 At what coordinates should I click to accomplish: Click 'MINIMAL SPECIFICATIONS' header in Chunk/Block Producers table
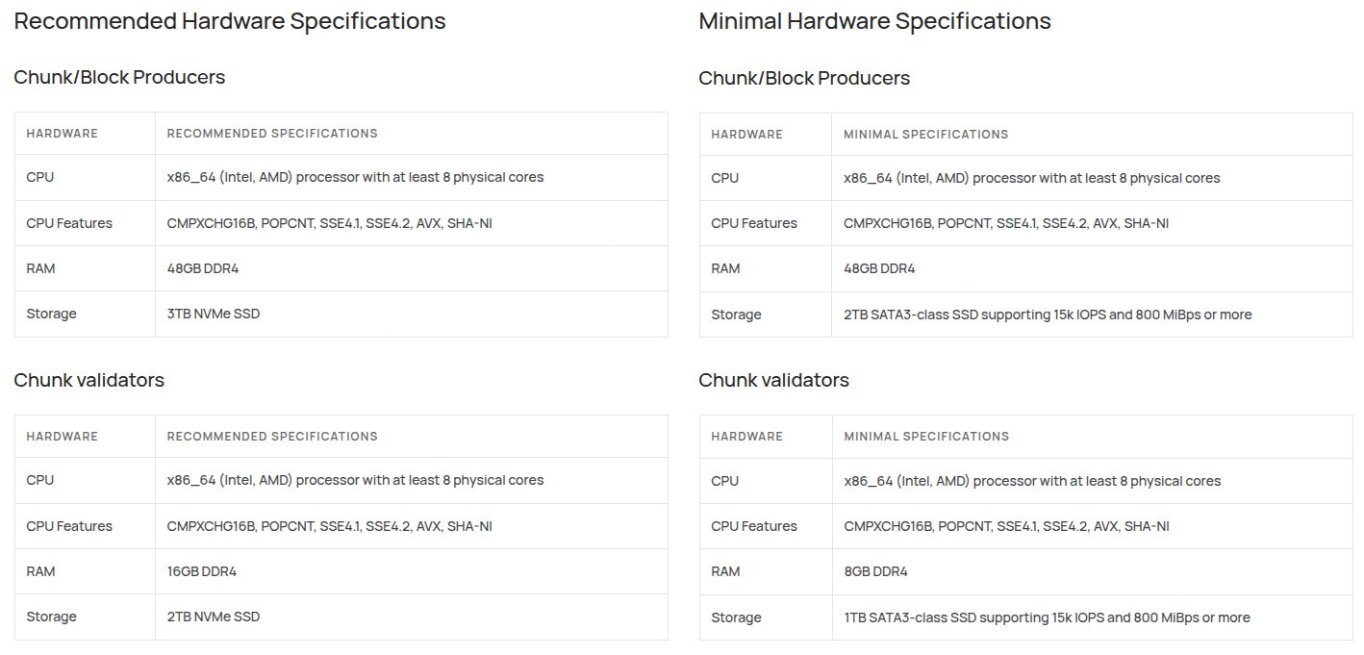(x=926, y=135)
